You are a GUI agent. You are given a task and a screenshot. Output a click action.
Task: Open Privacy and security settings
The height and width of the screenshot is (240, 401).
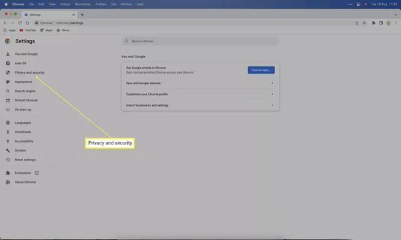(x=29, y=72)
